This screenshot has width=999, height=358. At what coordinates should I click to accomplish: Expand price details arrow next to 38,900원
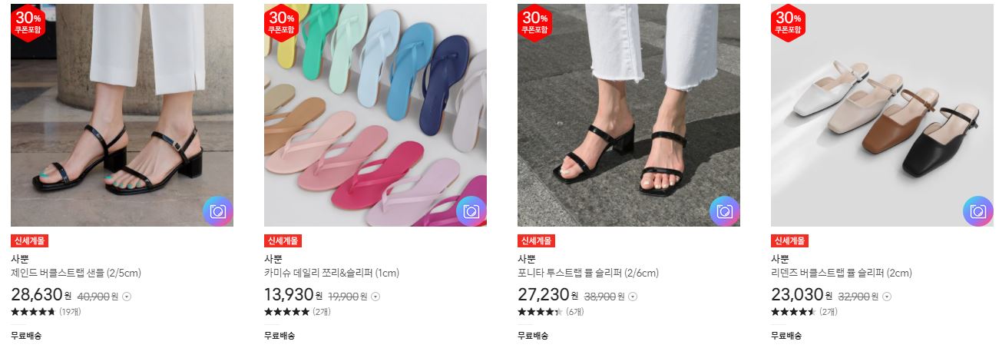[x=634, y=297]
